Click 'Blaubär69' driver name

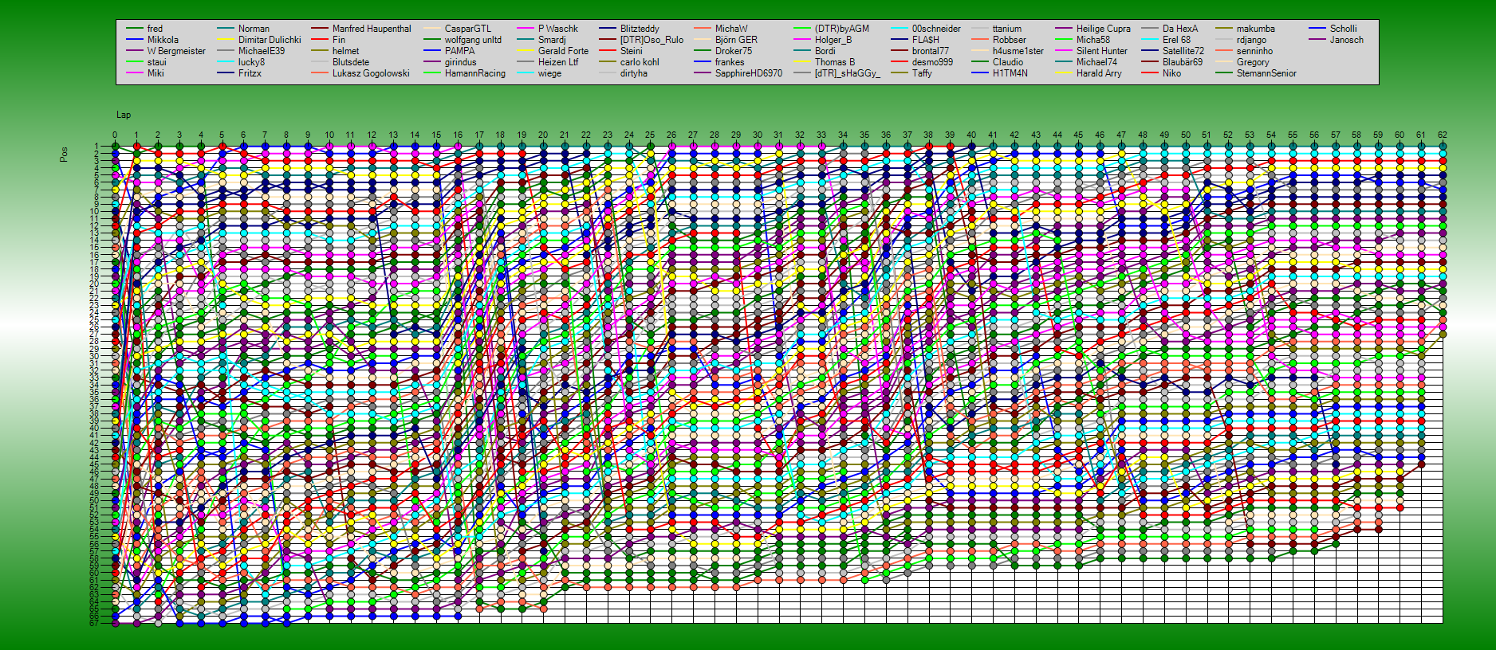tap(1183, 62)
